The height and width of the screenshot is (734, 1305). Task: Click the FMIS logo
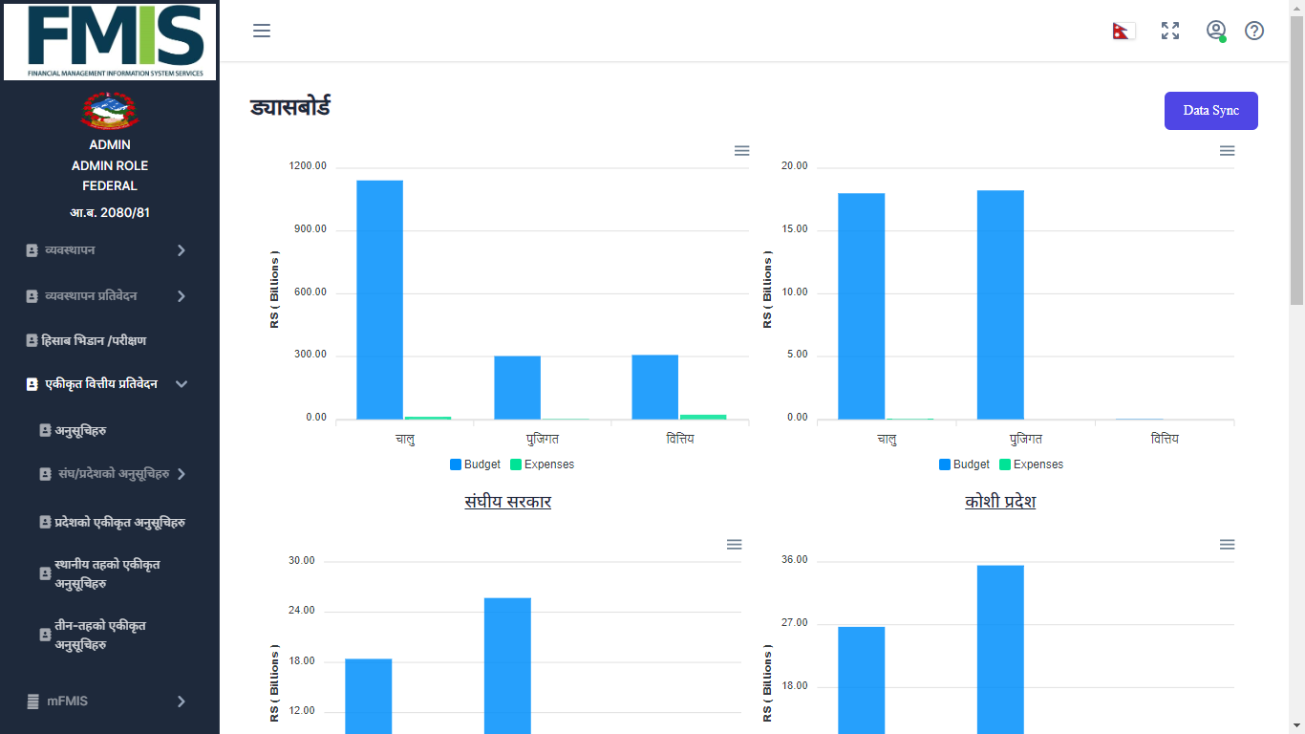tap(110, 41)
